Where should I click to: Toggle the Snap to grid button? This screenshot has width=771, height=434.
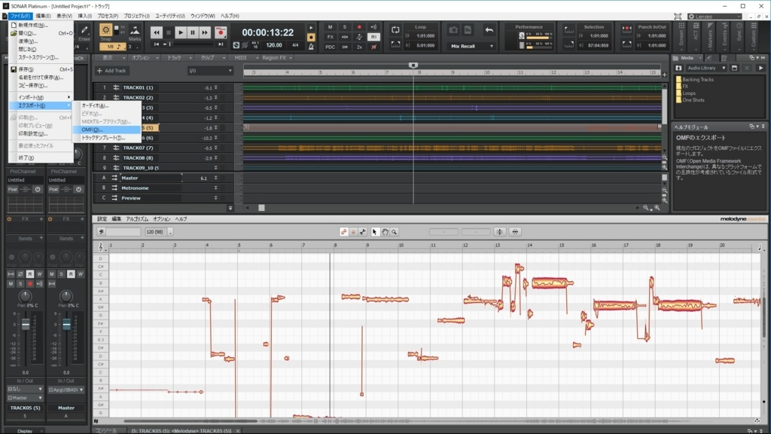[105, 30]
